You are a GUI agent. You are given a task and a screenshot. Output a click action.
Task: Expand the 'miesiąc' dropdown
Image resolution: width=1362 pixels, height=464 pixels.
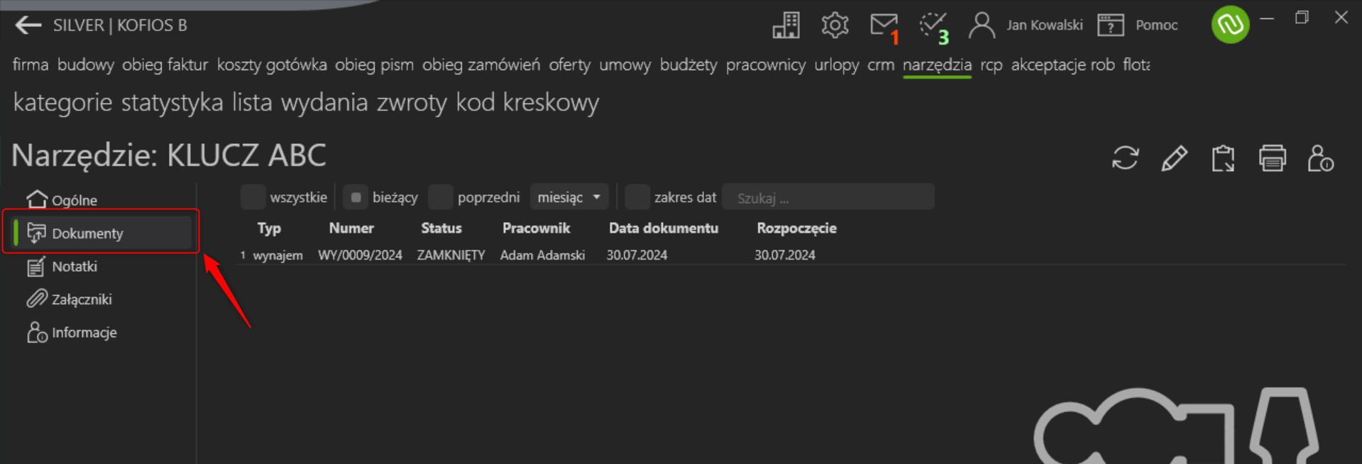coord(569,197)
